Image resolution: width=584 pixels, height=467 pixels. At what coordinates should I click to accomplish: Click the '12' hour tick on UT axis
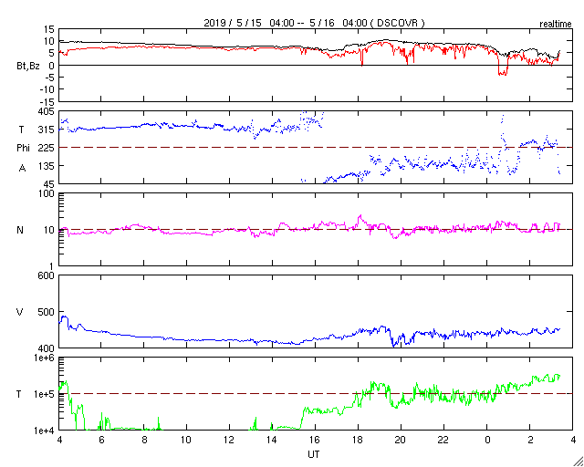(x=230, y=440)
